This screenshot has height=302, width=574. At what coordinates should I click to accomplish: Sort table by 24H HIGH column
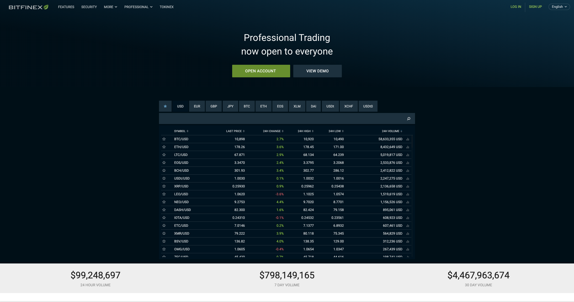point(306,131)
